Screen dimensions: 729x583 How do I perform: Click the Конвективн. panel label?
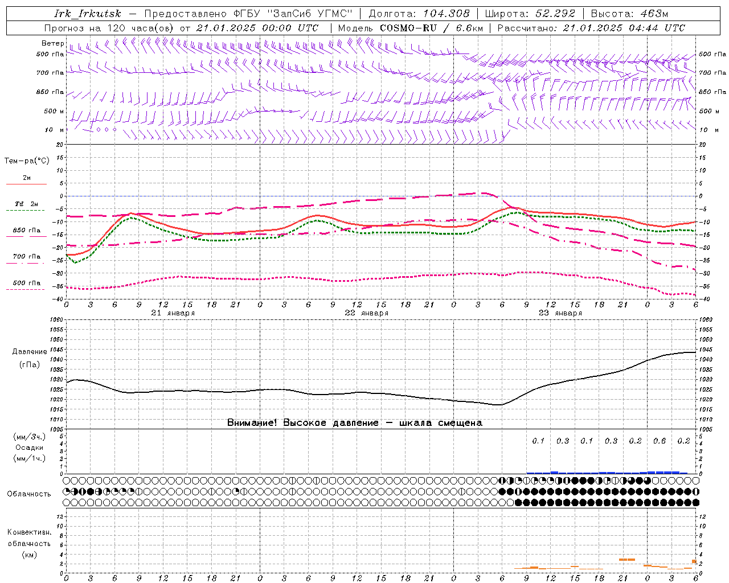tap(29, 532)
